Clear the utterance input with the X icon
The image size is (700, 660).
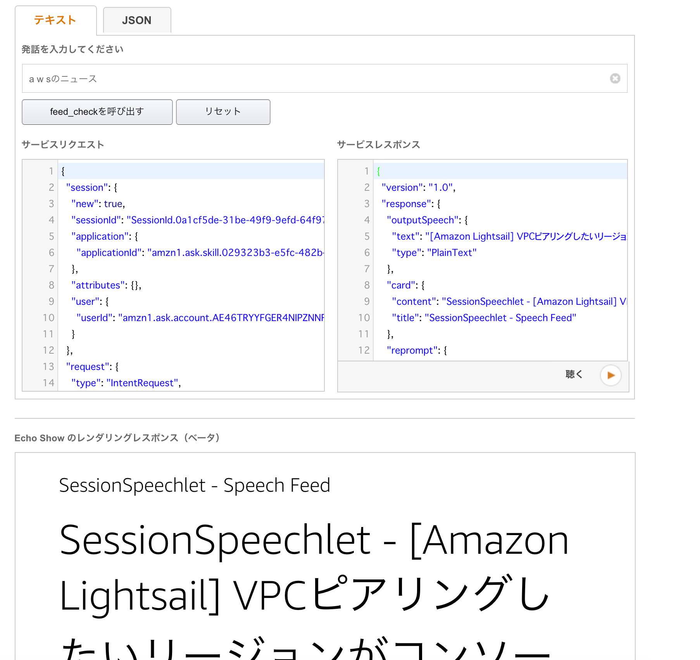[x=615, y=78]
